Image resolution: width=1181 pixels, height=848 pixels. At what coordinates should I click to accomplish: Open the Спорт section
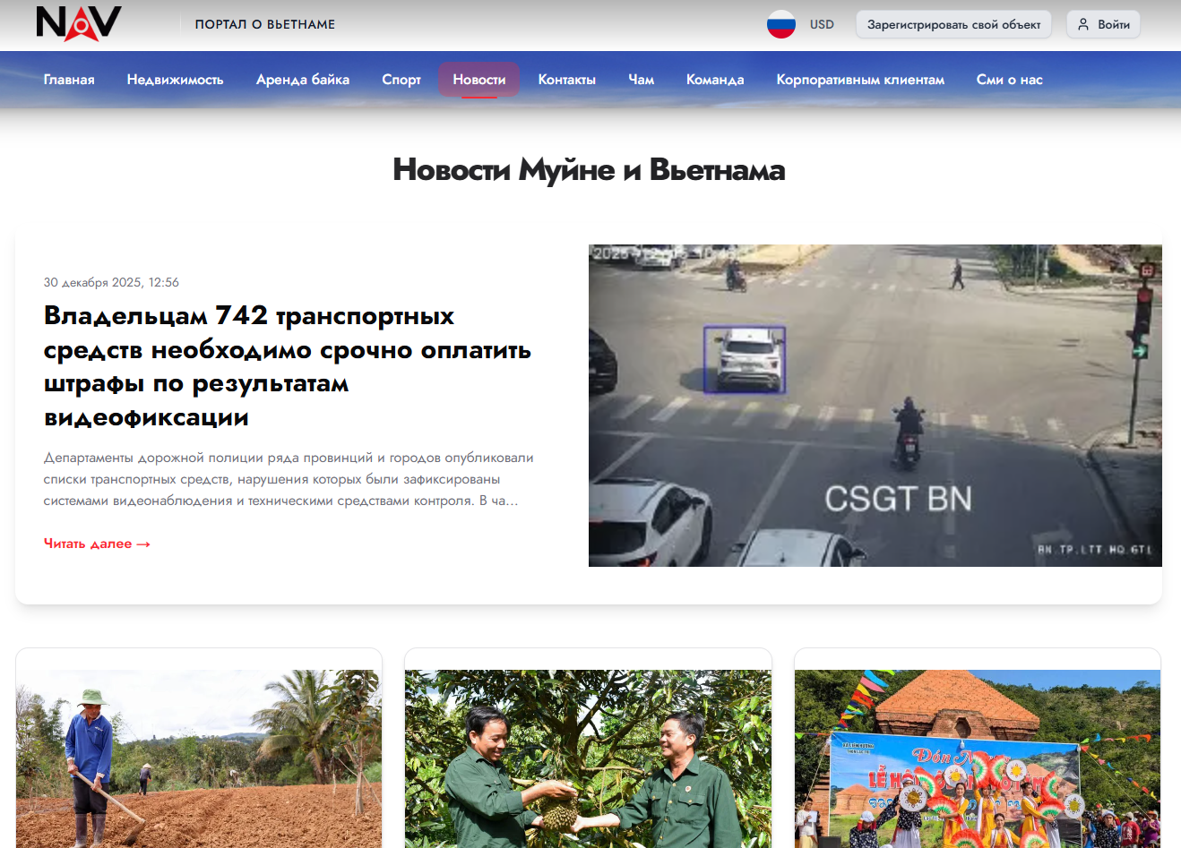(401, 80)
